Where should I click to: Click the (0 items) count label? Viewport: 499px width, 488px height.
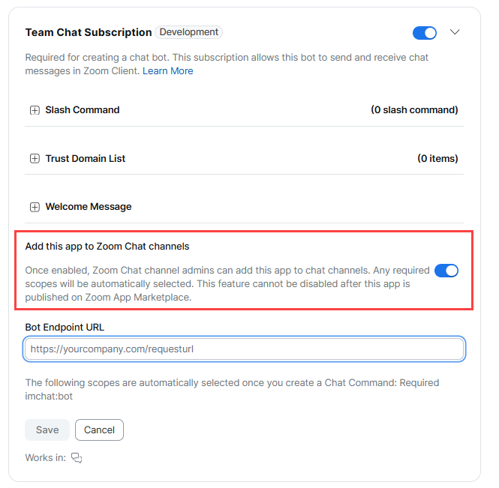pos(437,158)
